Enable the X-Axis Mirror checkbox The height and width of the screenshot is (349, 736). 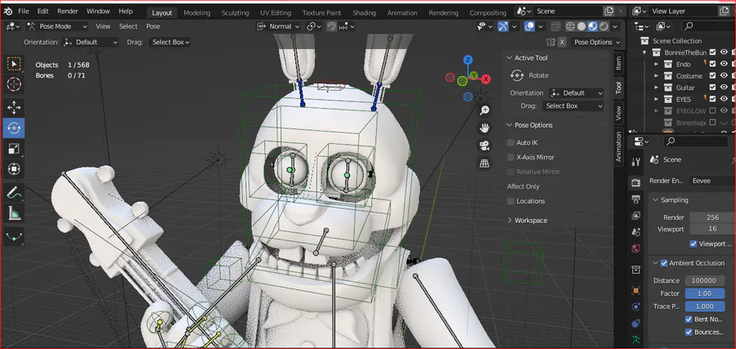(x=510, y=157)
